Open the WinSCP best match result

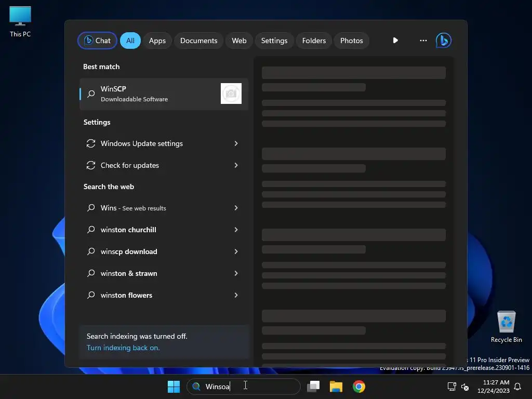coord(164,94)
